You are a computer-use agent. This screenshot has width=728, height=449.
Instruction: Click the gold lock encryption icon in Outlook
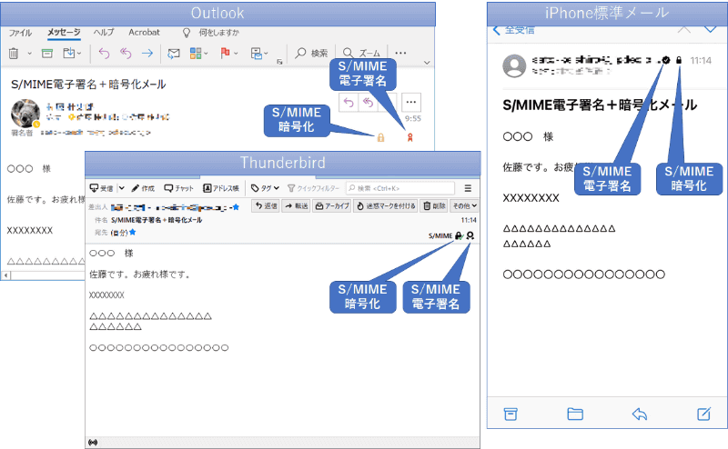(380, 137)
